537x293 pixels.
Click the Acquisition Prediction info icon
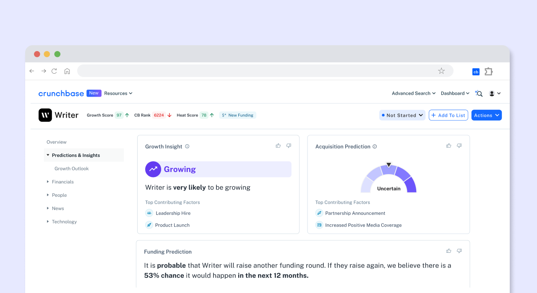[x=375, y=146]
